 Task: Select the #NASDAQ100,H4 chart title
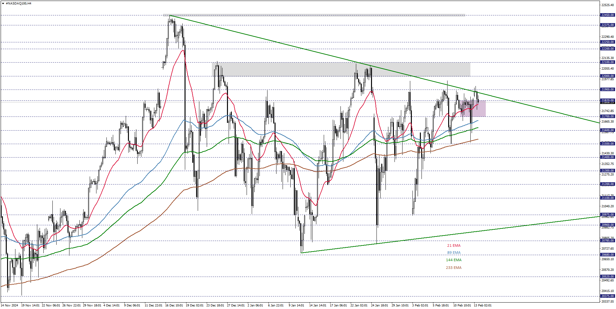click(18, 4)
